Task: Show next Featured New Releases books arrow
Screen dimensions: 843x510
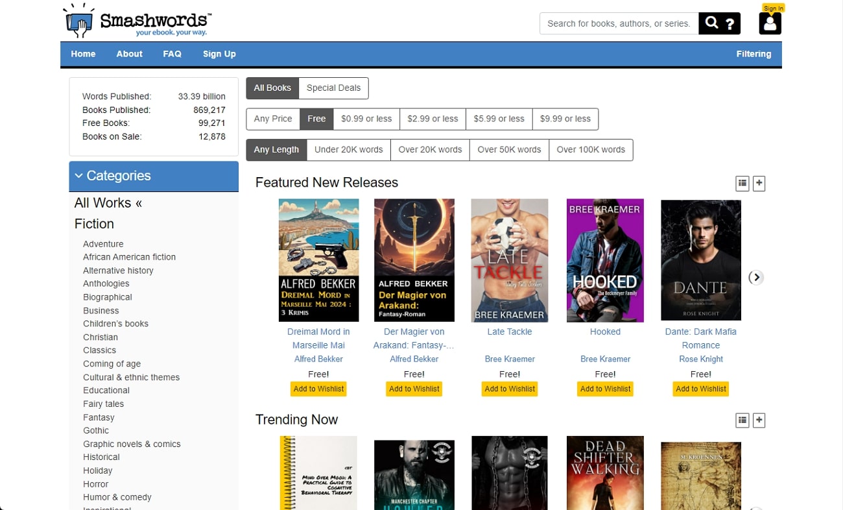Action: (x=756, y=278)
